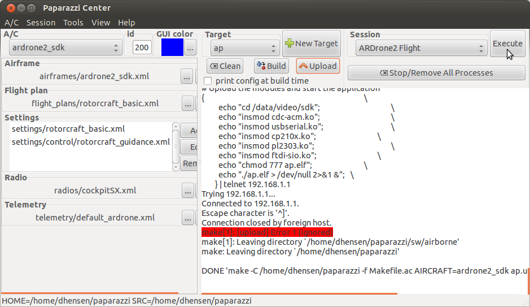Click the HOME status bar text
530x307 pixels.
click(x=127, y=301)
